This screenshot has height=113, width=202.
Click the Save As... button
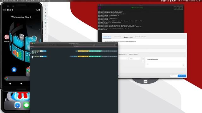pos(173,76)
